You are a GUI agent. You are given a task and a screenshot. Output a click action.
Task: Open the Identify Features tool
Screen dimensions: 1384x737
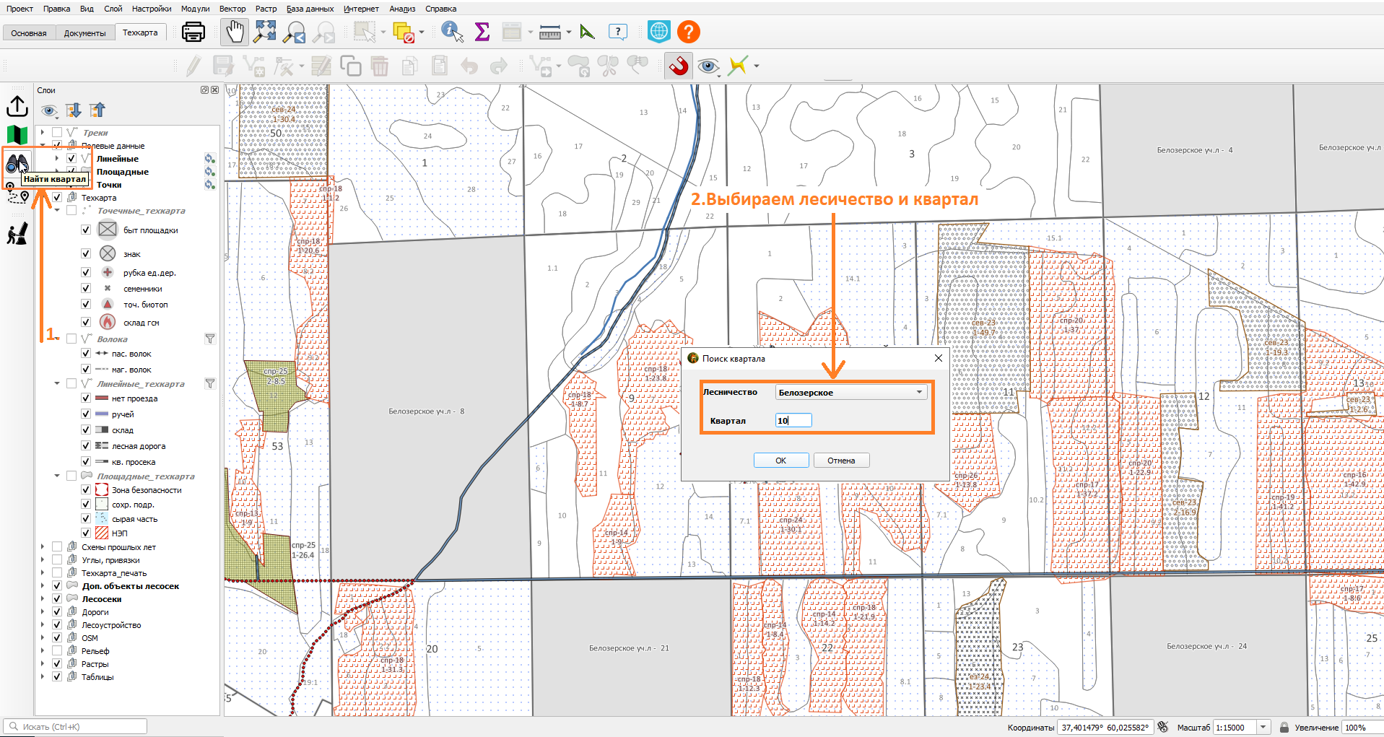[452, 32]
